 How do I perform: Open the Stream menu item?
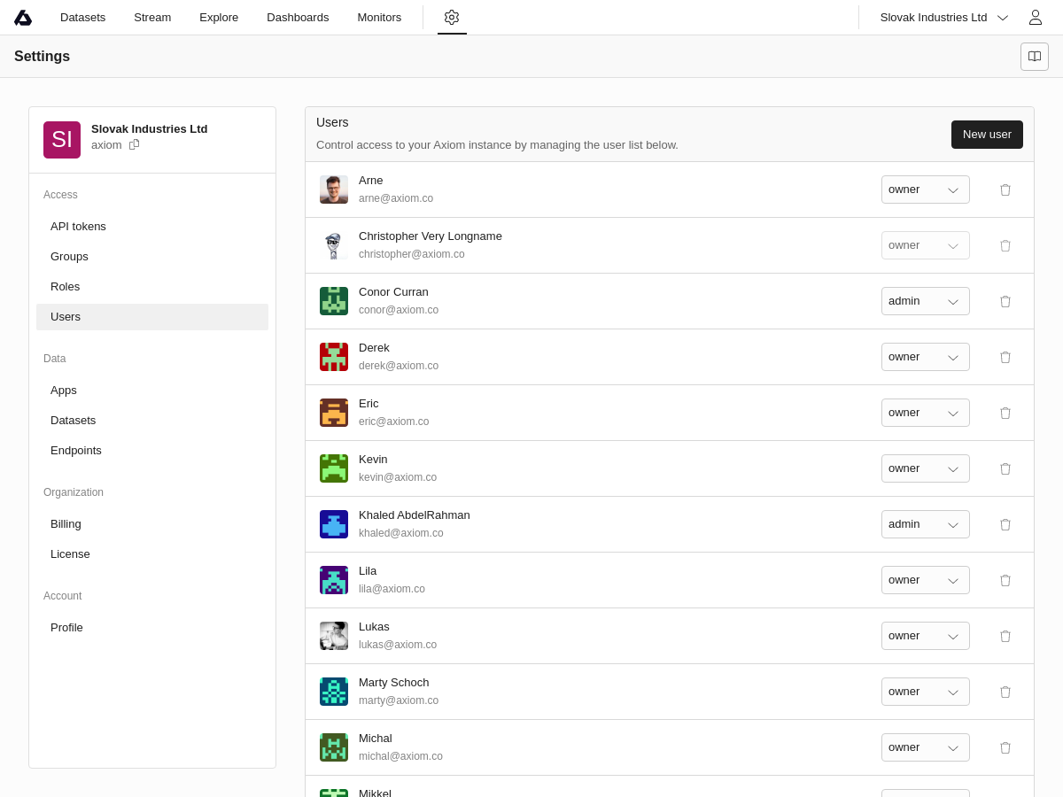pyautogui.click(x=152, y=18)
